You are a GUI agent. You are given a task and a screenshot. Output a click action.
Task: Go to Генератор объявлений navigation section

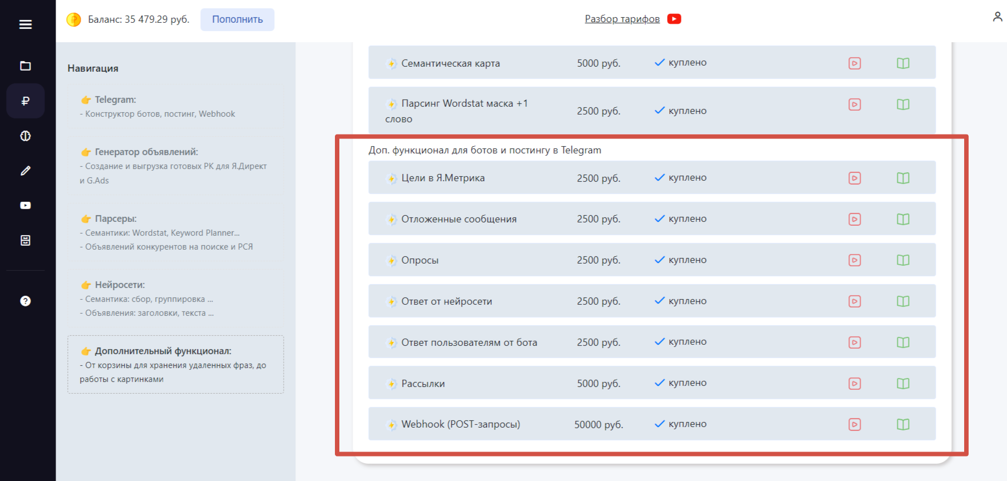[x=176, y=166]
